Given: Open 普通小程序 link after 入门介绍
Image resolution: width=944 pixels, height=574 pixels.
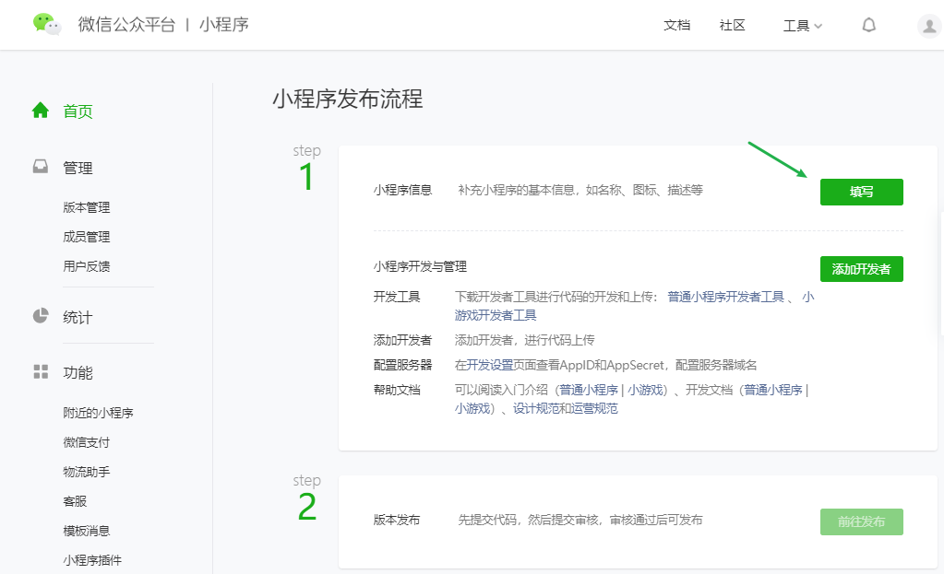Looking at the screenshot, I should click(589, 390).
